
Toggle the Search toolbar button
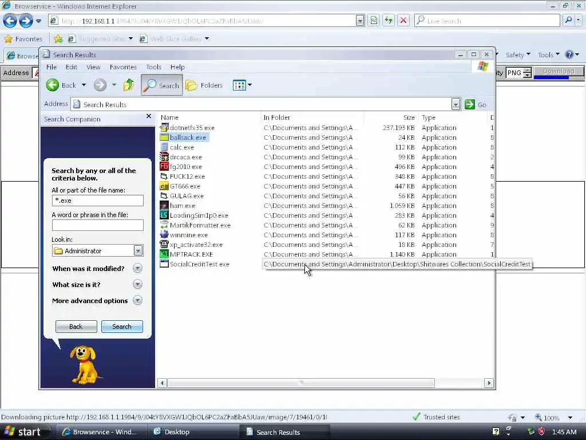(x=162, y=85)
